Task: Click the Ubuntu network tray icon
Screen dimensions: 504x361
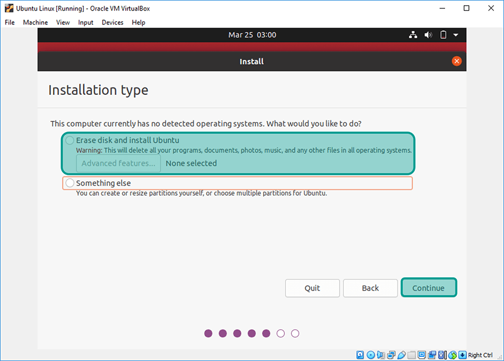Action: click(x=413, y=35)
